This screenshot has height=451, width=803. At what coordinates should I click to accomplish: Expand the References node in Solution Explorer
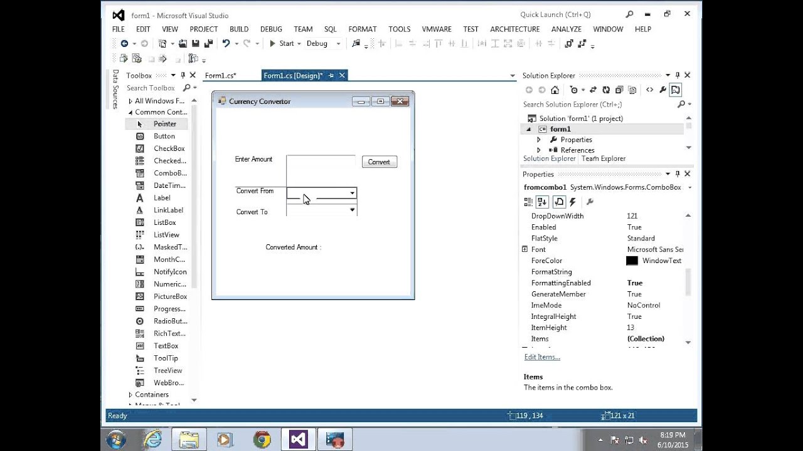tap(538, 150)
